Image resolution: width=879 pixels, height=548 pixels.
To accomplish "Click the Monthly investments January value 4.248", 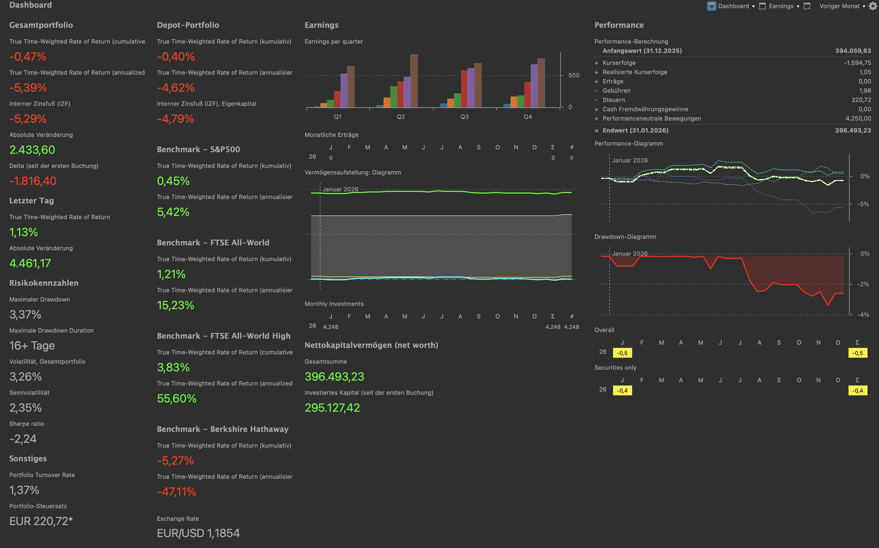I will coord(330,327).
